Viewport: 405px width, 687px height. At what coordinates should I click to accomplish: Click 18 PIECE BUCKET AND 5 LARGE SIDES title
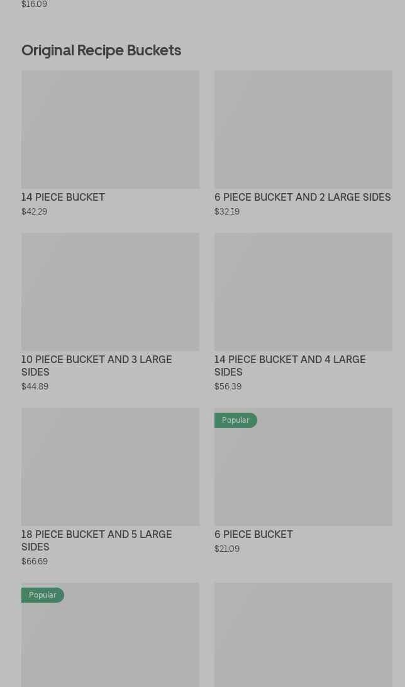click(x=96, y=540)
